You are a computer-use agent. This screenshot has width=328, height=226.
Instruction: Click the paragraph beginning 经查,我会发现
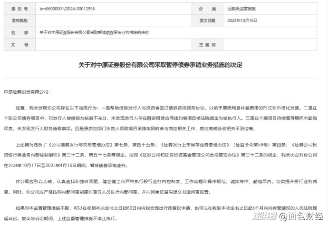pyautogui.click(x=161, y=118)
